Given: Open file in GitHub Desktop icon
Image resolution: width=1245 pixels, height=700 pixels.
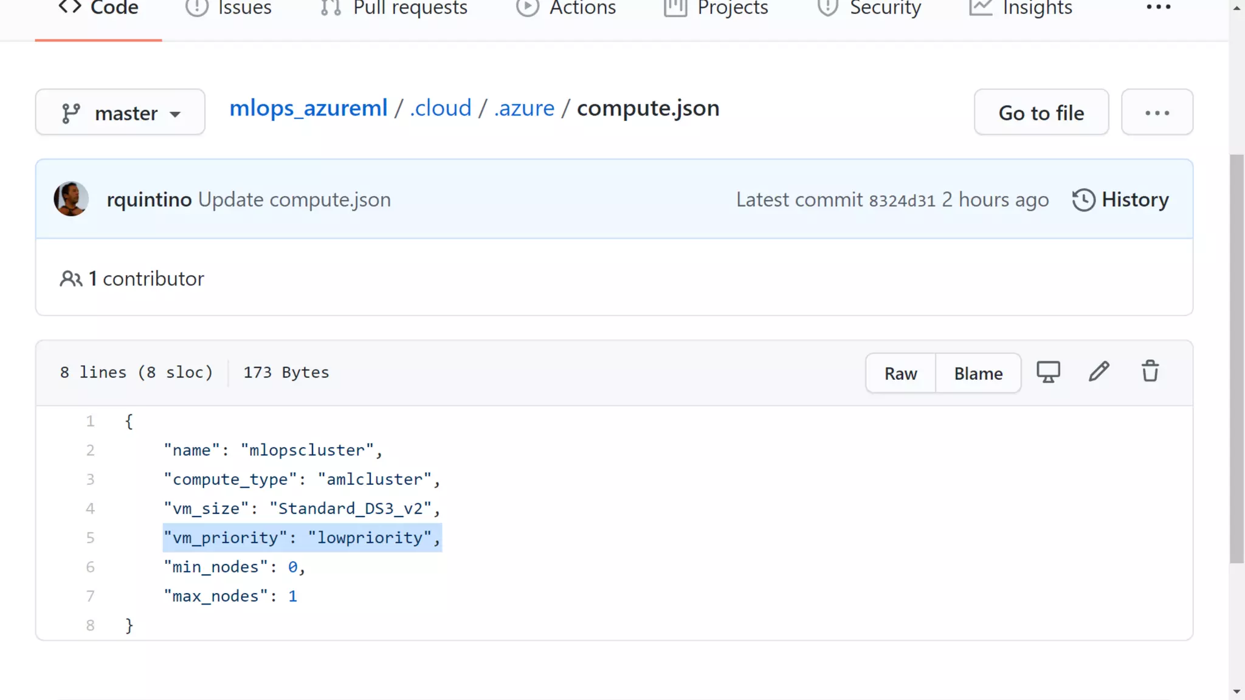Looking at the screenshot, I should (x=1048, y=372).
